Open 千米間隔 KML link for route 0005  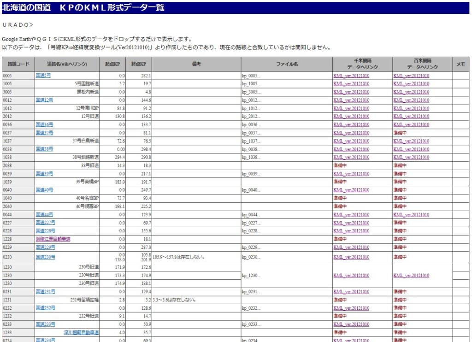(351, 76)
